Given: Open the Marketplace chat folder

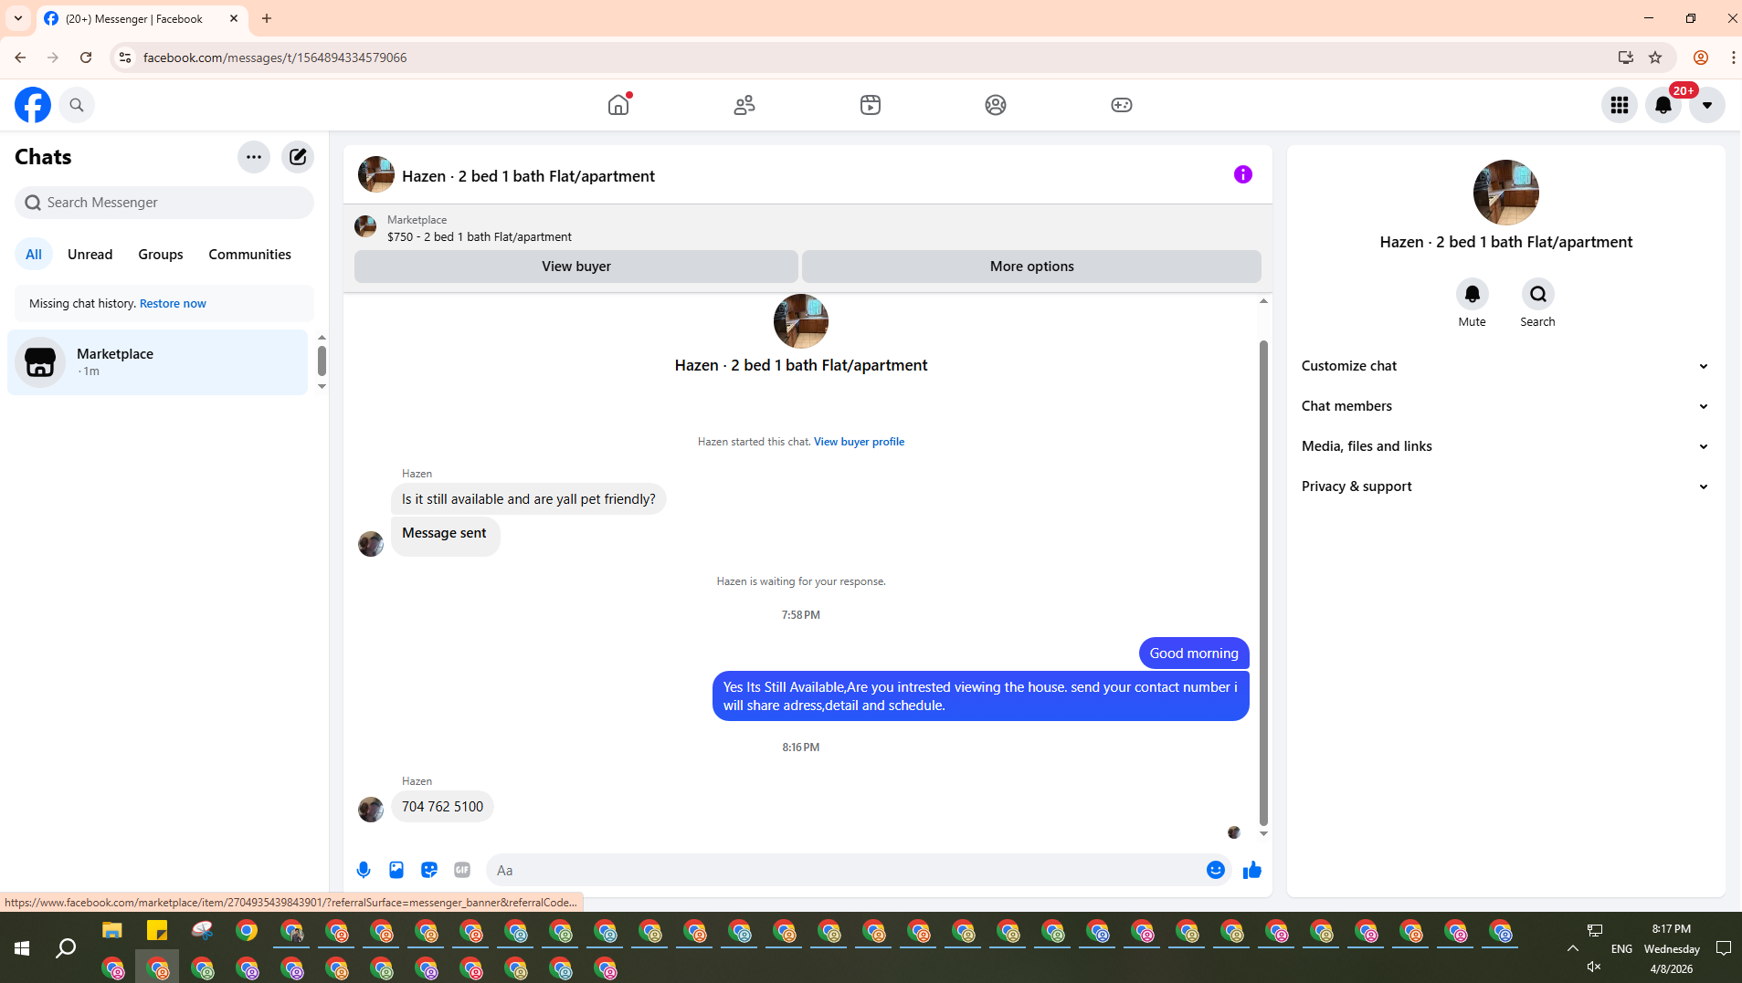Looking at the screenshot, I should click(158, 362).
